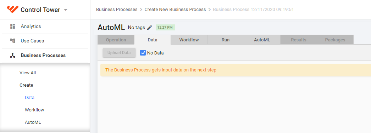Click the Analytics dashboard icon
This screenshot has height=133, width=371.
pyautogui.click(x=12, y=27)
